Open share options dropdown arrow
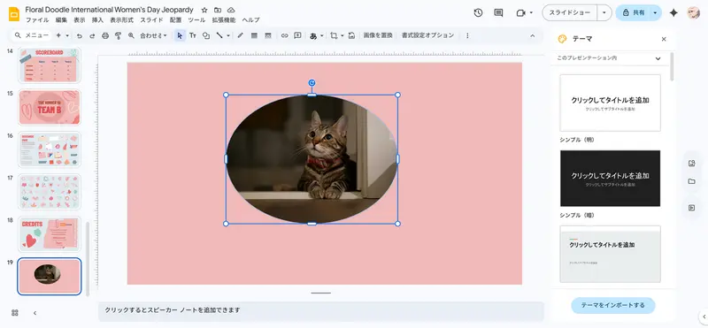This screenshot has height=328, width=708. pyautogui.click(x=655, y=13)
